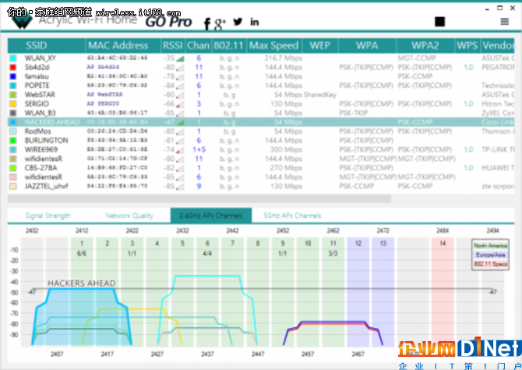Click the color swatch for WIRE6969

[13, 149]
